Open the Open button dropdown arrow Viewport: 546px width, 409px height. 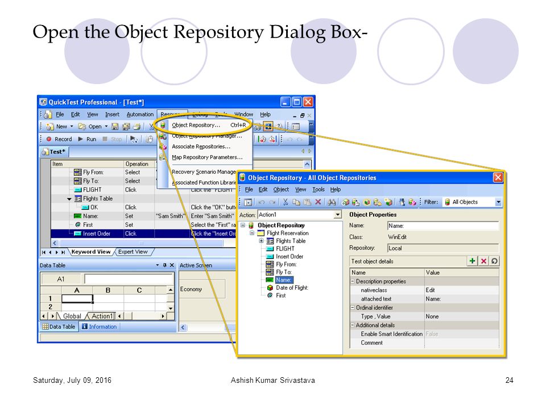[x=106, y=127]
